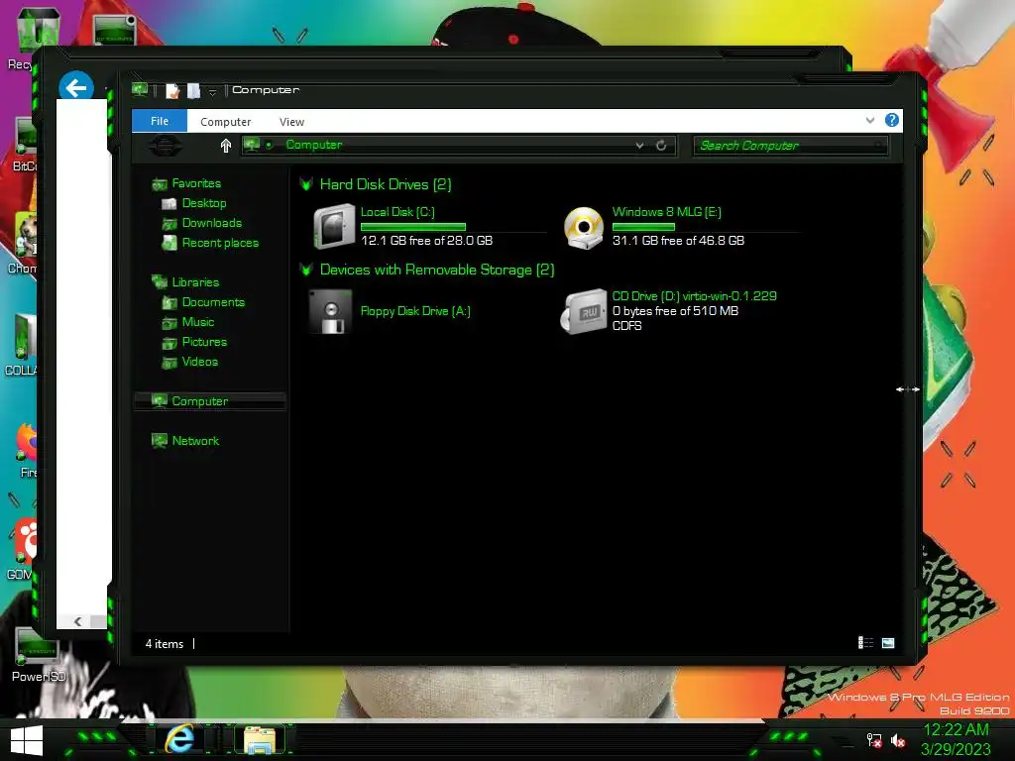Screen dimensions: 1015x761
Task: Click the Search Computer field
Action: coord(790,146)
